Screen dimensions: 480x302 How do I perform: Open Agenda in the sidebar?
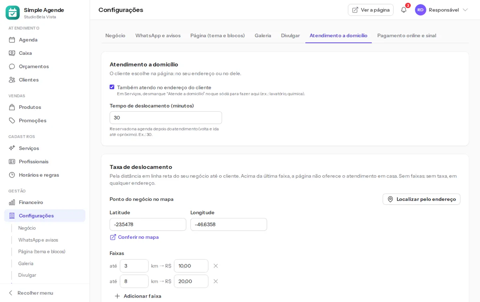pyautogui.click(x=45, y=40)
